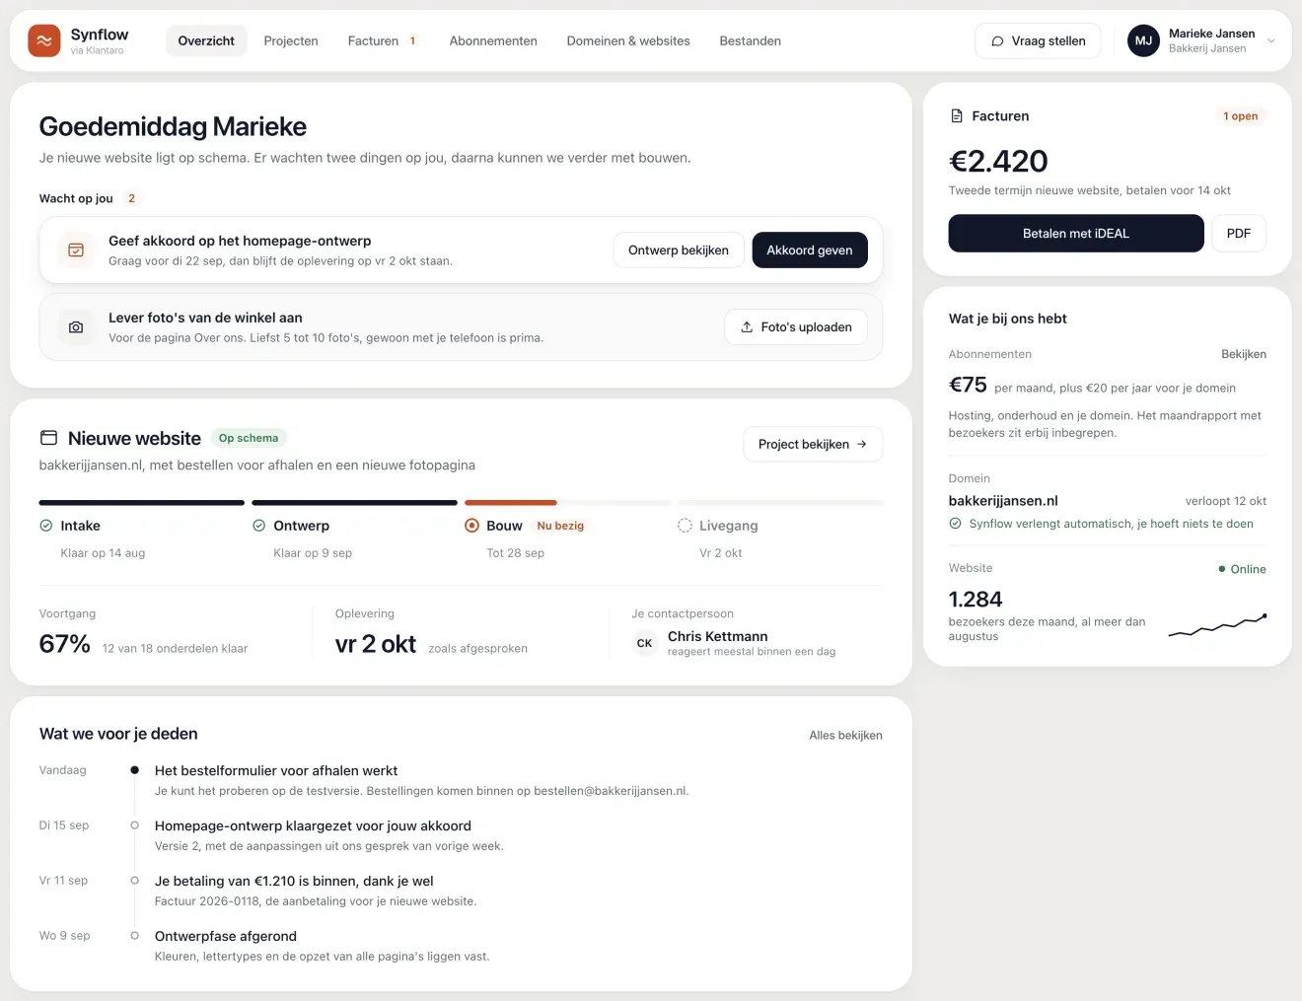Click the CK avatar of Chris Kettmann
This screenshot has height=1001, width=1302.
coord(644,643)
